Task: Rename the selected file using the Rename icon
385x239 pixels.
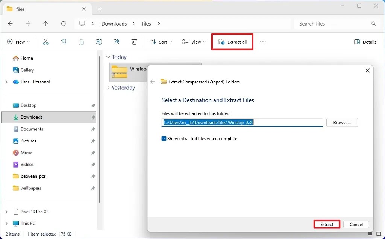Action: click(99, 42)
